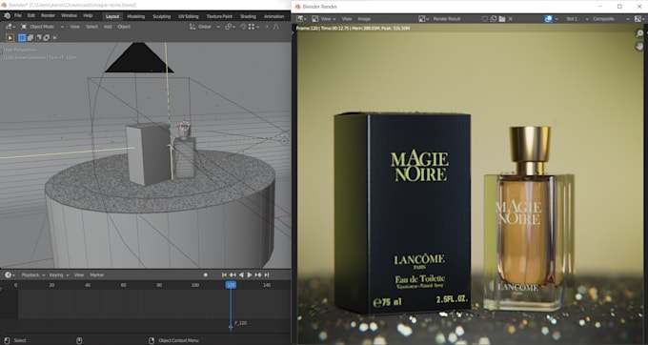The width and height of the screenshot is (648, 345).
Task: Select the box object in the 3D viewport
Action: pyautogui.click(x=149, y=153)
